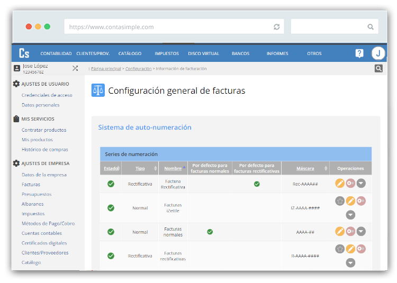Set Facturas iZettle as default with star icon
Viewport: 397px width, 283px height.
click(x=340, y=201)
